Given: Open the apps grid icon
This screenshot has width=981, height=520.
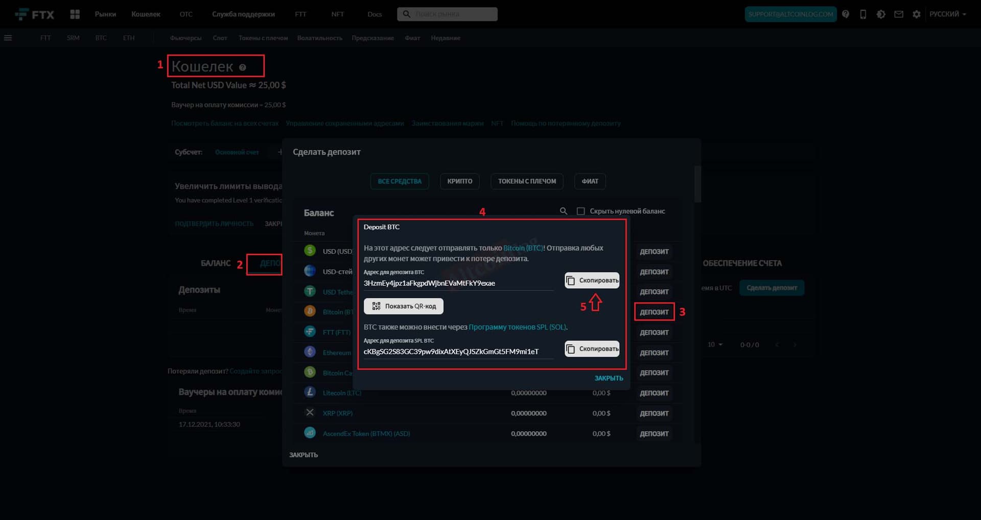Looking at the screenshot, I should (75, 14).
